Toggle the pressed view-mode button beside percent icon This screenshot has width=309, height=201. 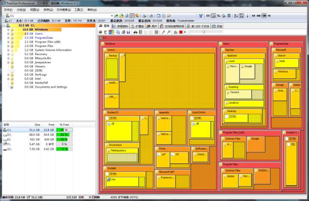[213, 16]
